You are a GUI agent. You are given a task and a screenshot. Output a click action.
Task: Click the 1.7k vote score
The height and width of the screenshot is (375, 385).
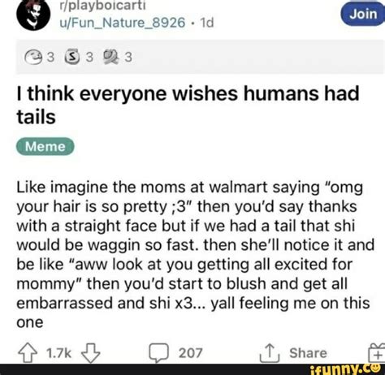click(x=58, y=353)
